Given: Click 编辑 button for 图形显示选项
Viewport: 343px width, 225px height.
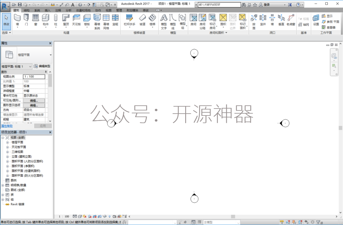Looking at the screenshot, I should (34, 105).
